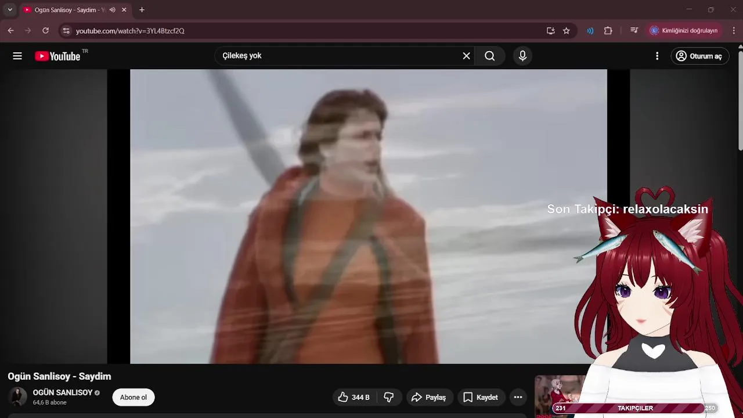Screen dimensions: 743x418
Task: Click the video player to pause
Action: [369, 217]
